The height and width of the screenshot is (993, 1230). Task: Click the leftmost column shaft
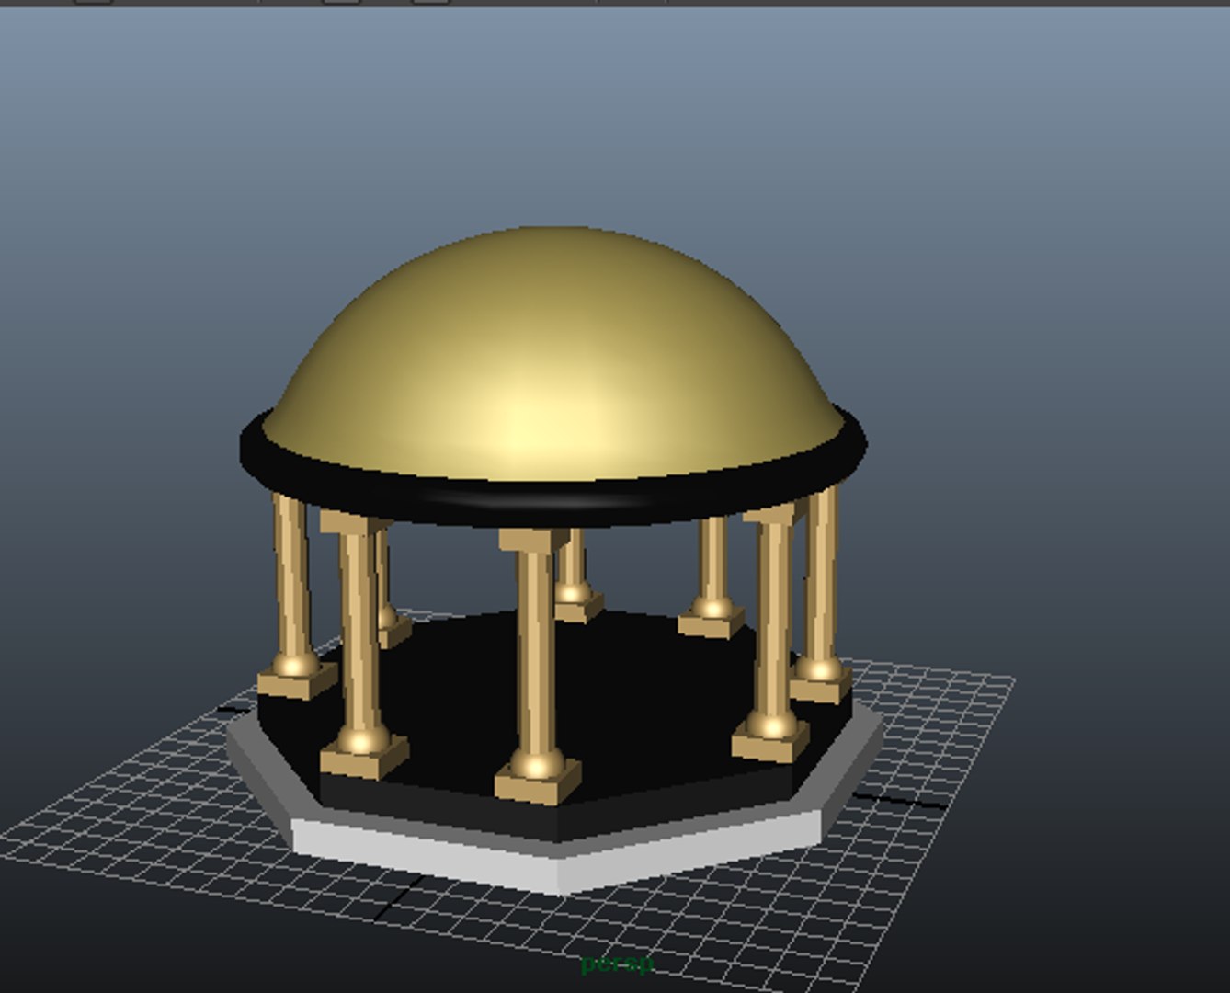(x=291, y=575)
